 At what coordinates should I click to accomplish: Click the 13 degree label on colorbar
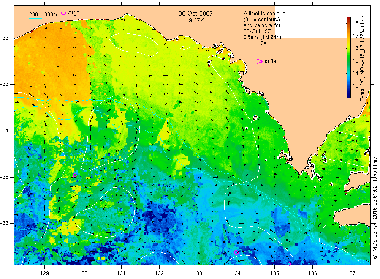[355, 86]
